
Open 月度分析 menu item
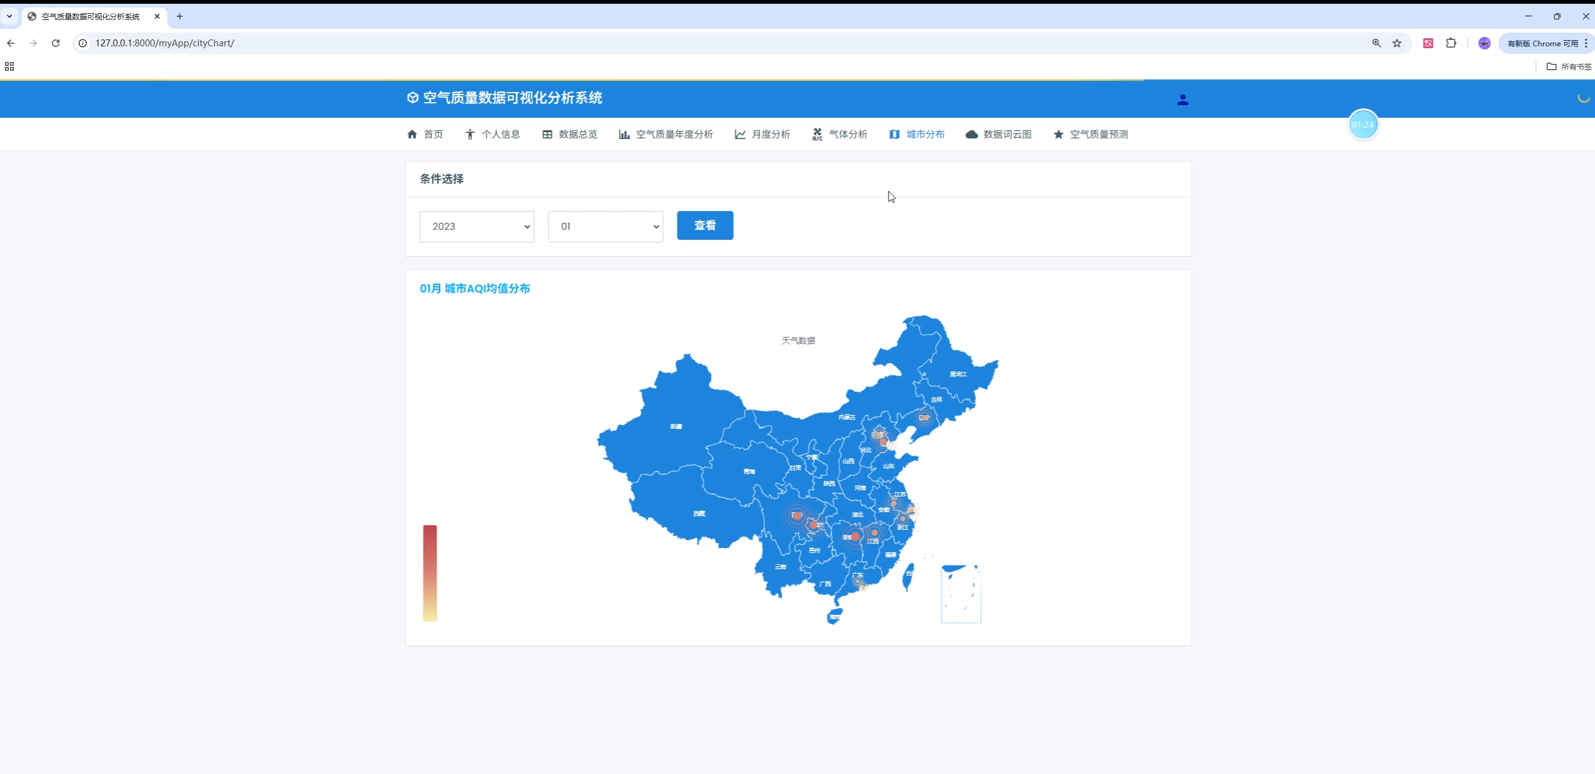click(763, 134)
